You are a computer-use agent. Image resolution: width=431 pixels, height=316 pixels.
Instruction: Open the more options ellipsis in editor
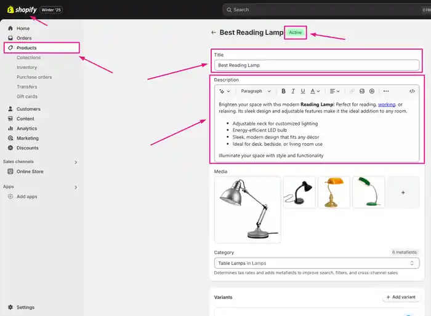tap(386, 91)
